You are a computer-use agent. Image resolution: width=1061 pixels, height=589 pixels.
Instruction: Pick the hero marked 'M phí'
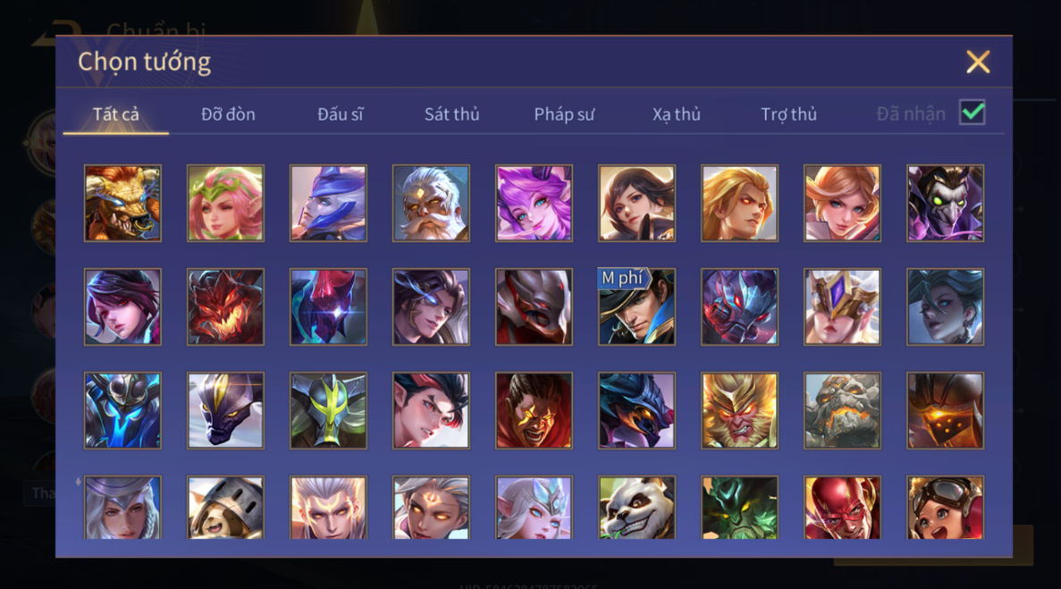[636, 307]
